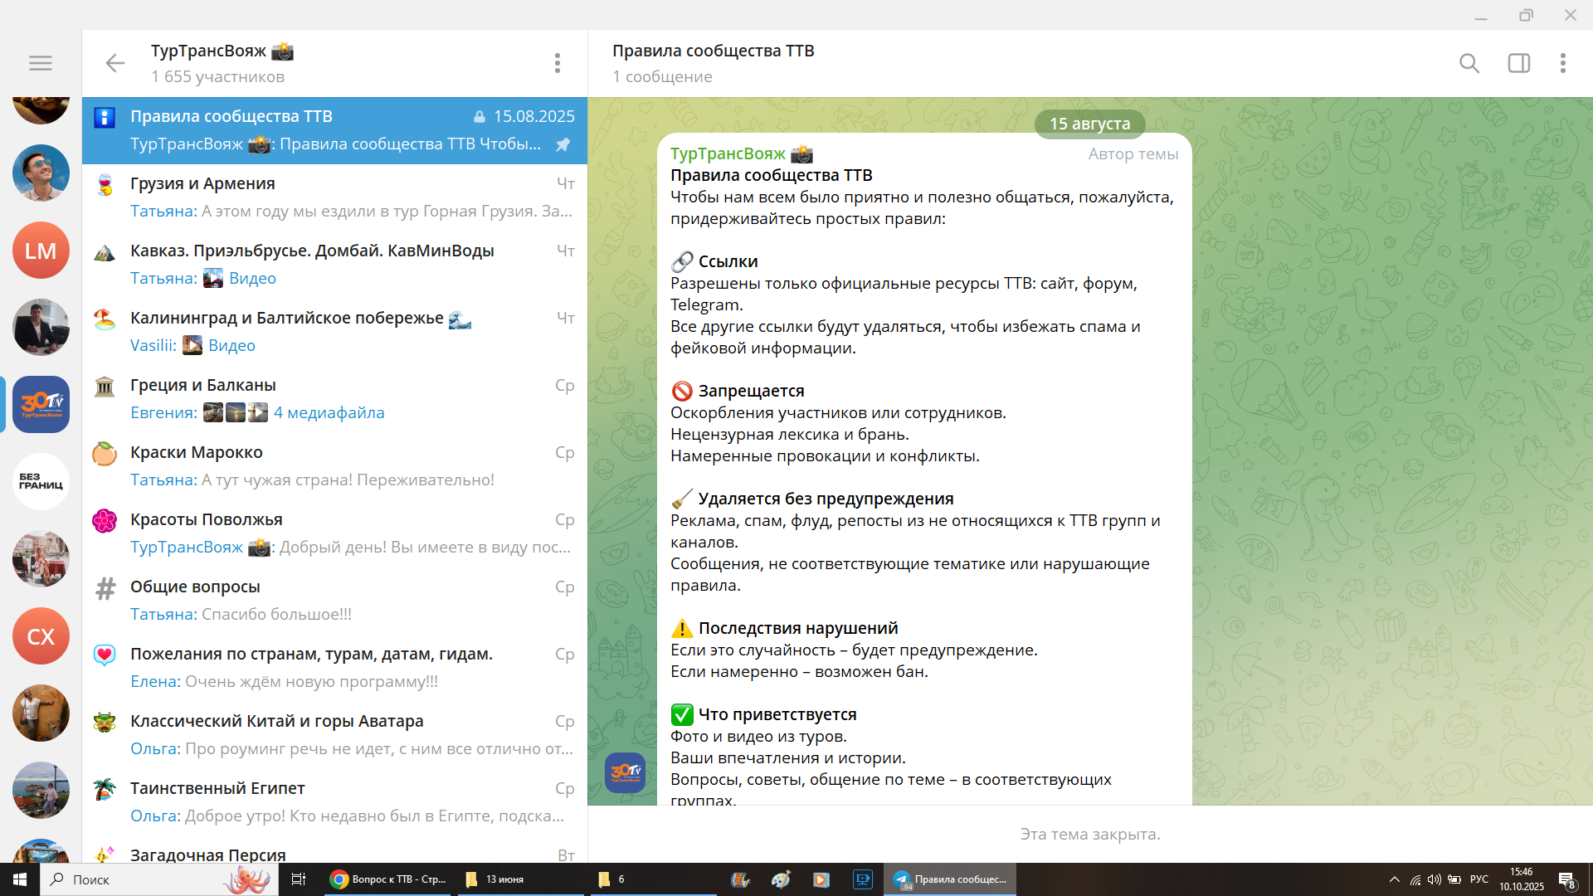This screenshot has width=1593, height=896.
Task: Click the ТурТрансВояж avatar beside the message
Action: pyautogui.click(x=625, y=772)
